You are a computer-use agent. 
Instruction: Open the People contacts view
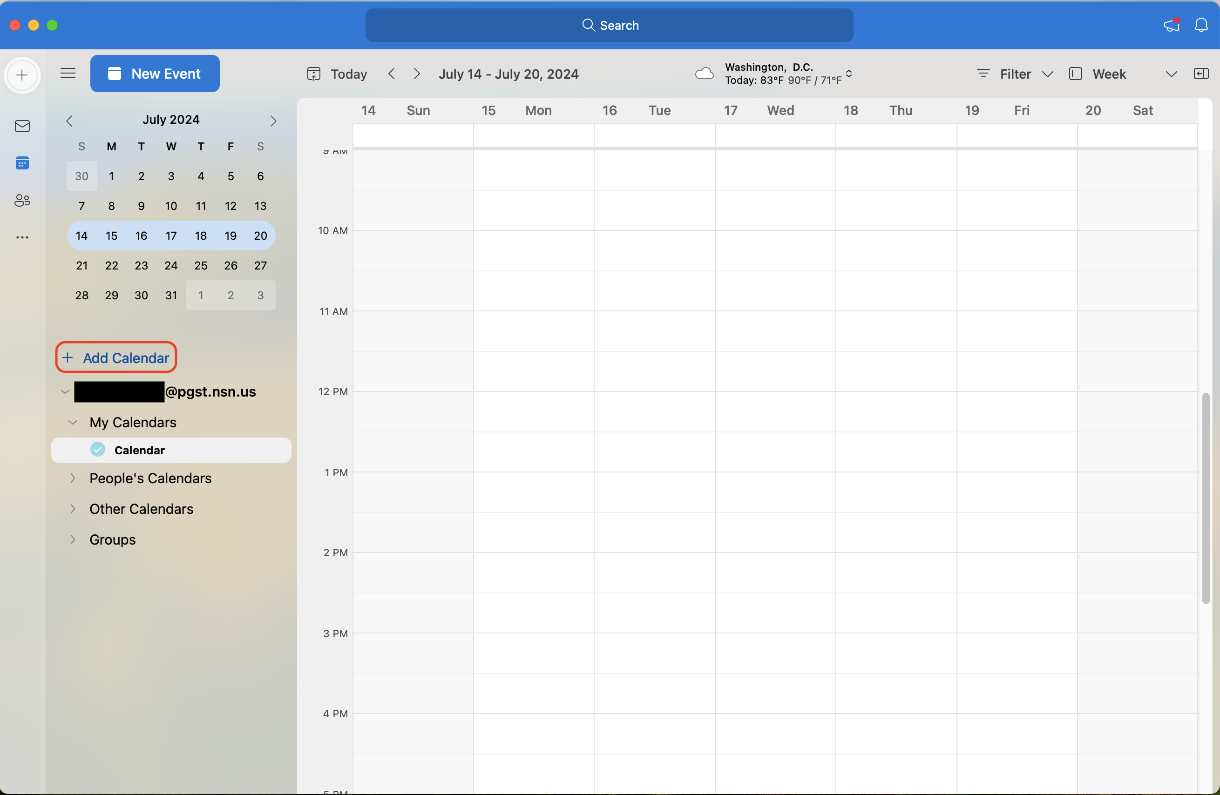click(x=22, y=200)
